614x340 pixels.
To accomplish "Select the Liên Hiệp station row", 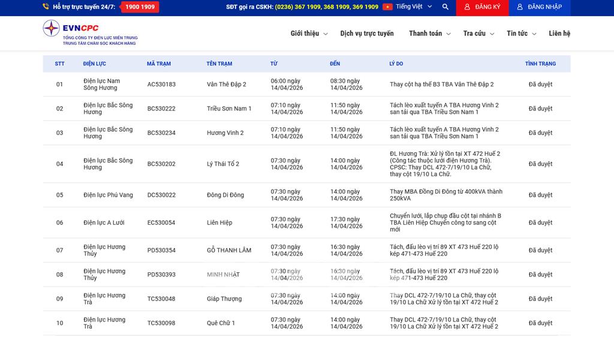I will (x=219, y=222).
